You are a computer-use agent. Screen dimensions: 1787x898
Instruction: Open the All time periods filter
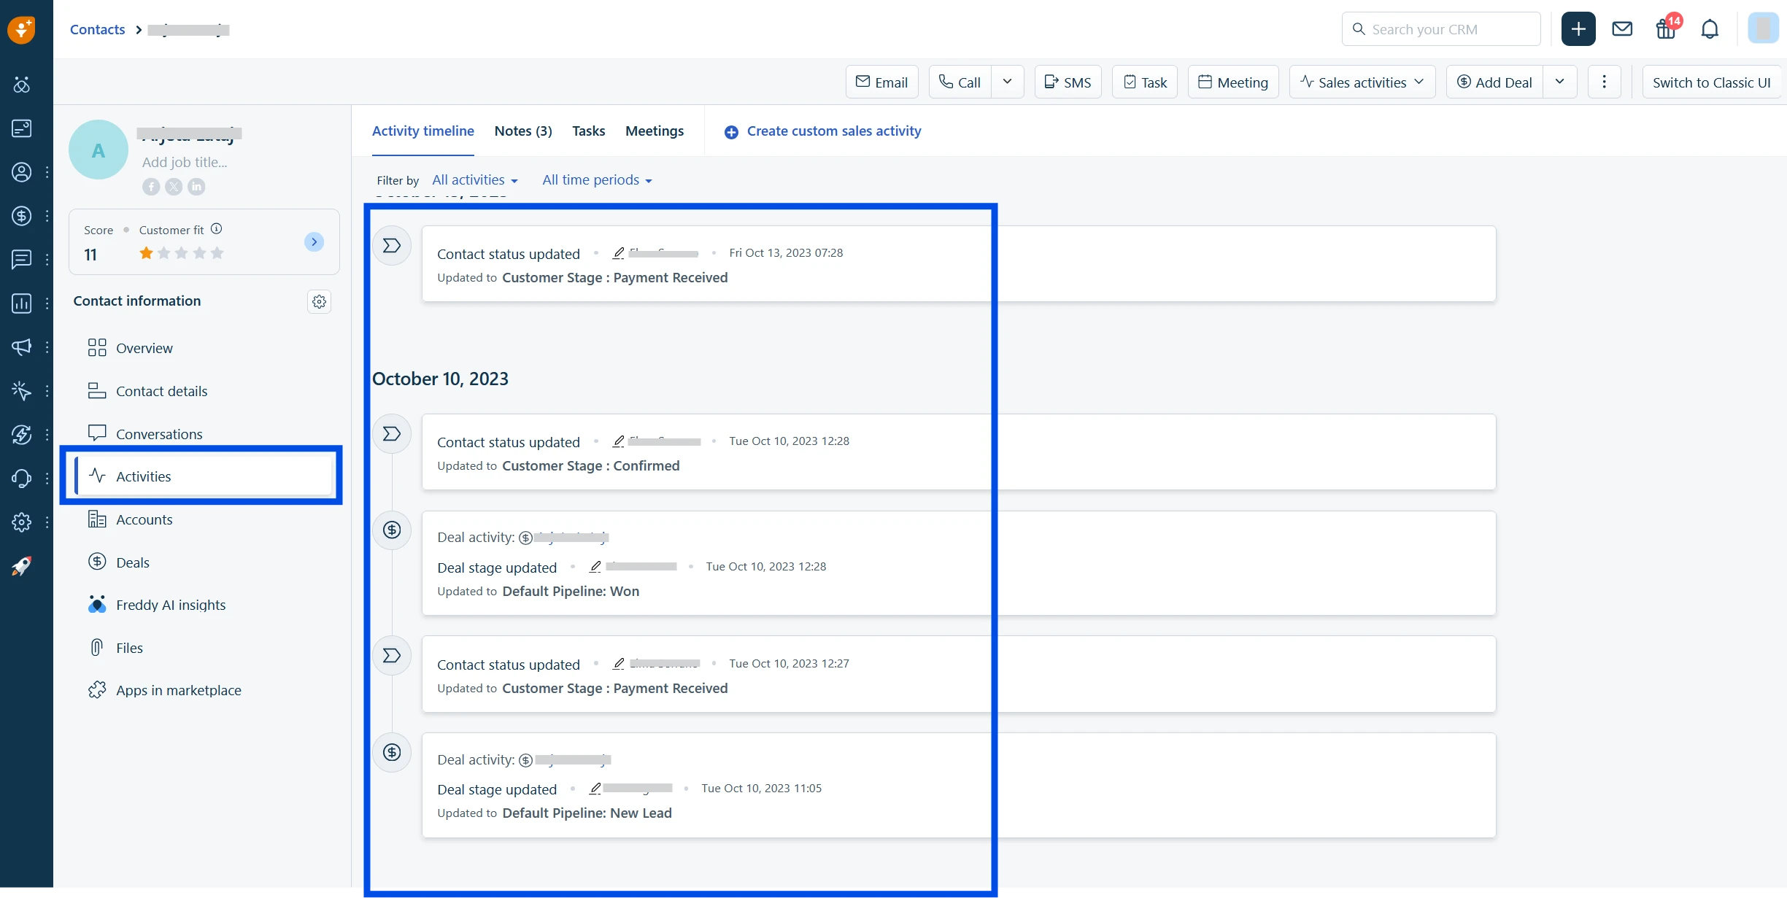pyautogui.click(x=596, y=180)
